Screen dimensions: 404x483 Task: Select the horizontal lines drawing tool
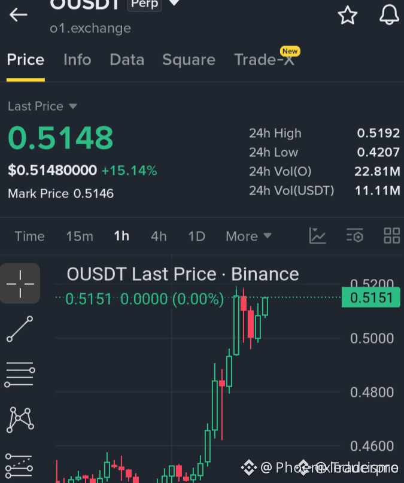[x=20, y=375]
